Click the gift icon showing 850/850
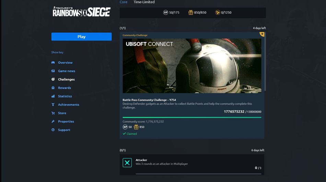Viewport: 326px width, 182px height. point(191,12)
